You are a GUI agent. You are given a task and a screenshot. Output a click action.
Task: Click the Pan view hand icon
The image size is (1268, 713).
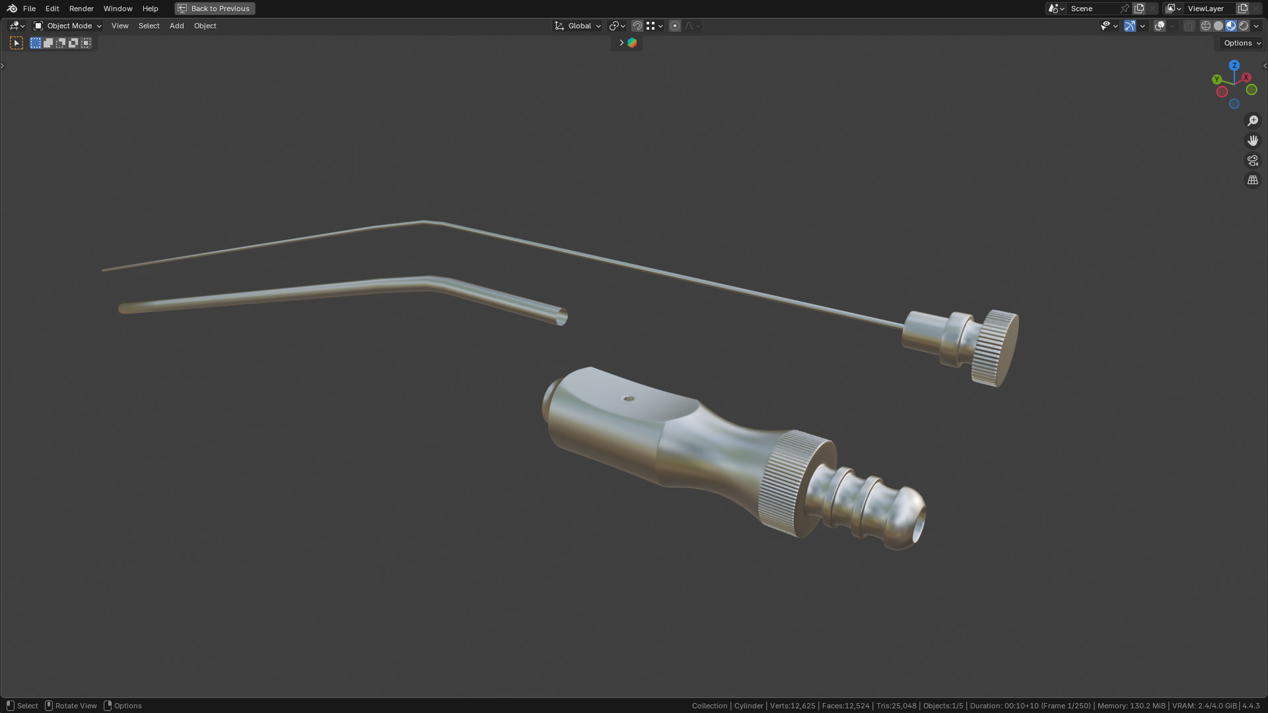click(1253, 141)
